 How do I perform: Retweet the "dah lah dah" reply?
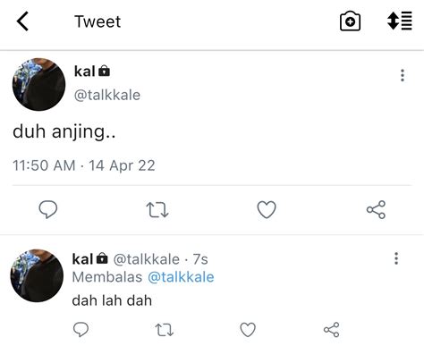tap(165, 330)
